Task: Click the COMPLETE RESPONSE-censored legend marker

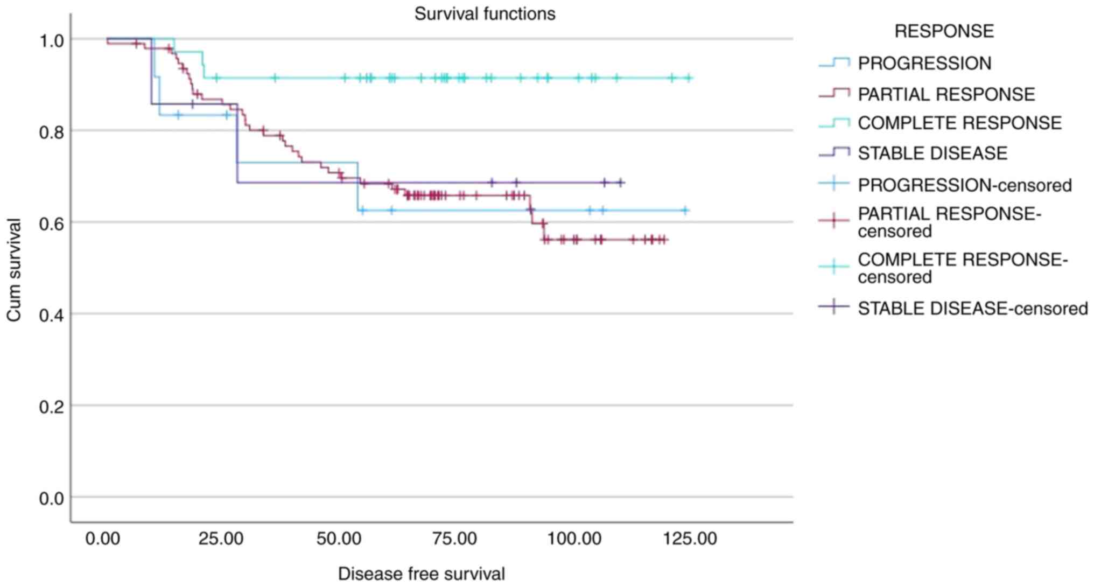Action: tap(834, 267)
